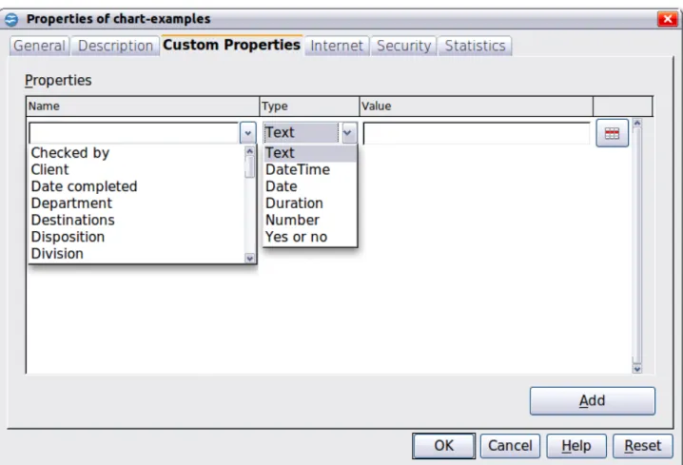Image resolution: width=683 pixels, height=465 pixels.
Task: Select 'Text' in the type list
Action: (310, 153)
